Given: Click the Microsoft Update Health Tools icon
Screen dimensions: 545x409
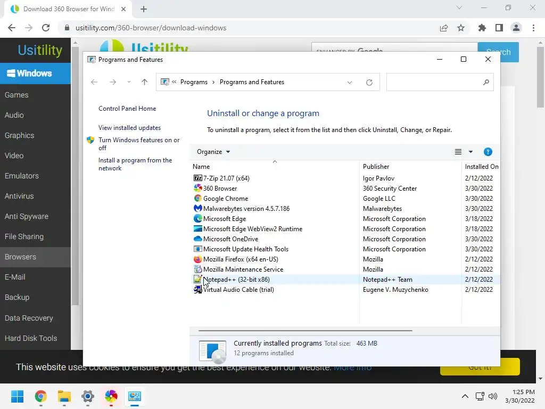Looking at the screenshot, I should click(198, 249).
